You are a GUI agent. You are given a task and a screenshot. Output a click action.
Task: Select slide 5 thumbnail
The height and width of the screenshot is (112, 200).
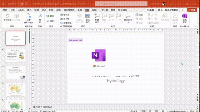tap(16, 105)
